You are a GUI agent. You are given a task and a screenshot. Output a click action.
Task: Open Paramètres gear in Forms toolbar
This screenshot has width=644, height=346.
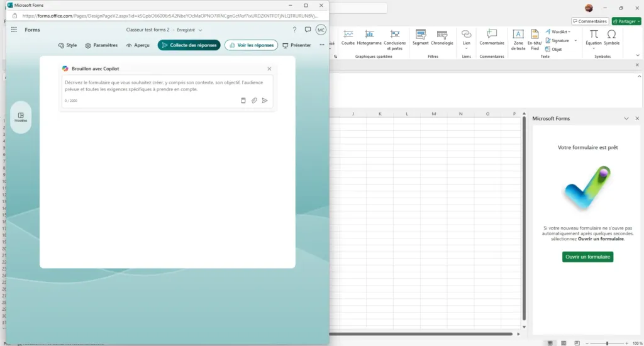pyautogui.click(x=101, y=45)
